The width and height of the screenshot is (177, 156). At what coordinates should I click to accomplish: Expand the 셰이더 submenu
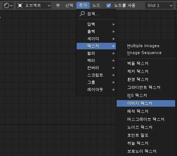[x=96, y=39]
